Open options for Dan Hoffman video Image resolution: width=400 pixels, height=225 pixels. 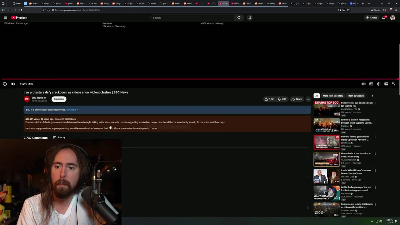point(375,171)
